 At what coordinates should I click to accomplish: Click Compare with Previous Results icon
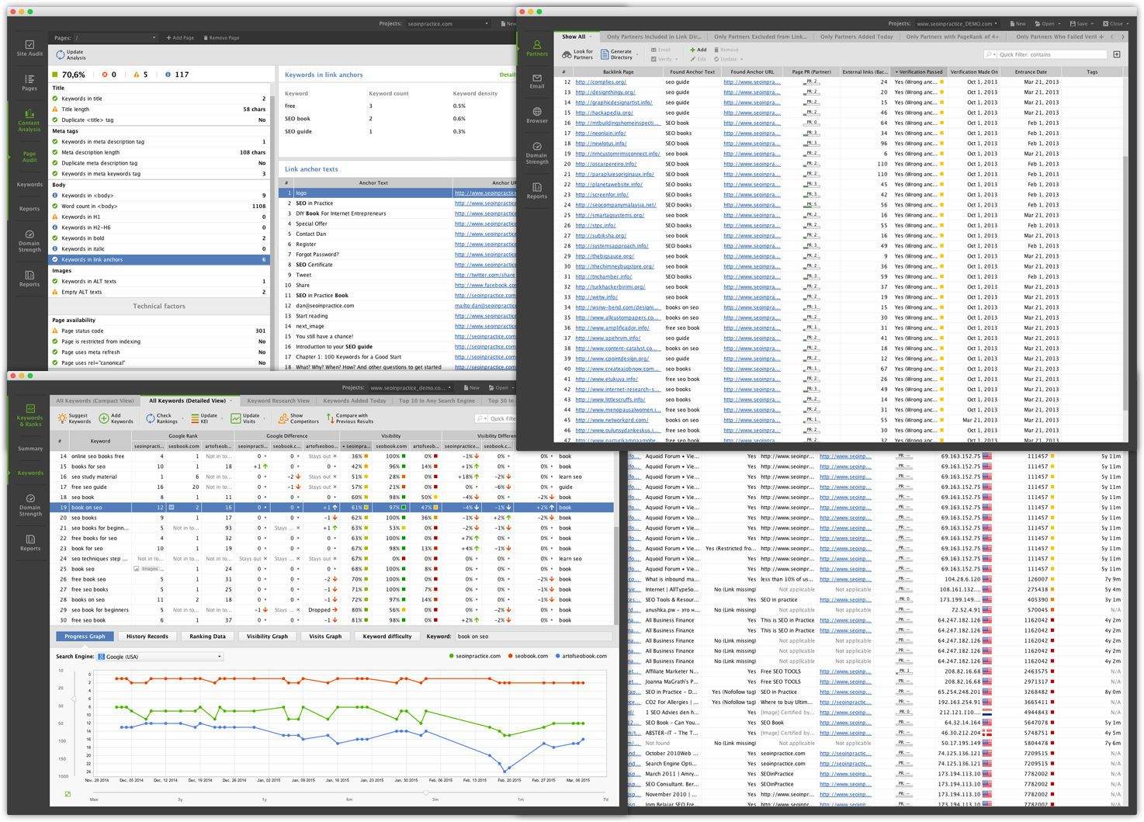tap(330, 418)
